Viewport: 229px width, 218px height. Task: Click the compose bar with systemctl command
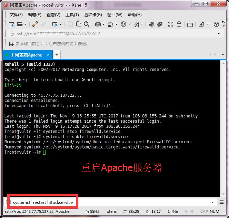coord(110,203)
